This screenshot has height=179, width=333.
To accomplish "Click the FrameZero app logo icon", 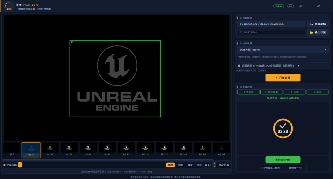I will 9,6.
